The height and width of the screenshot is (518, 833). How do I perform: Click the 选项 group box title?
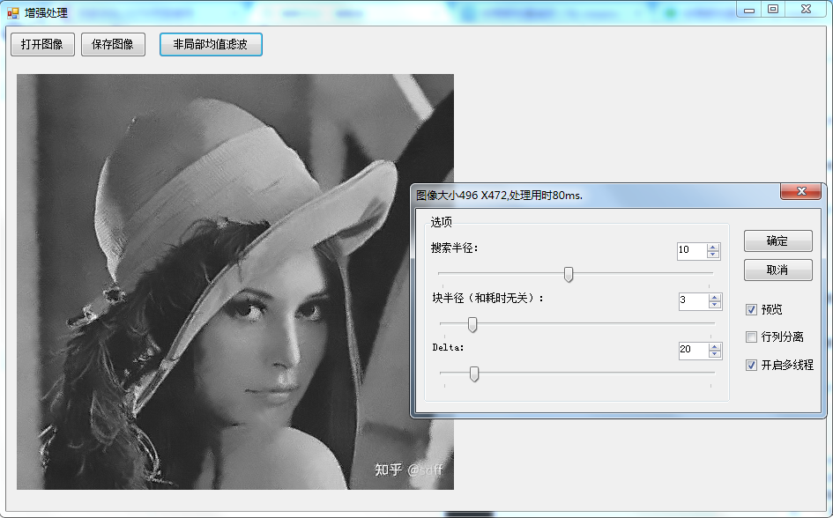(441, 222)
